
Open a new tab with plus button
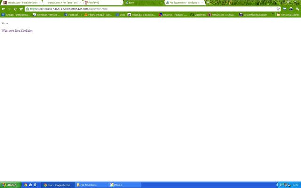coord(208,3)
